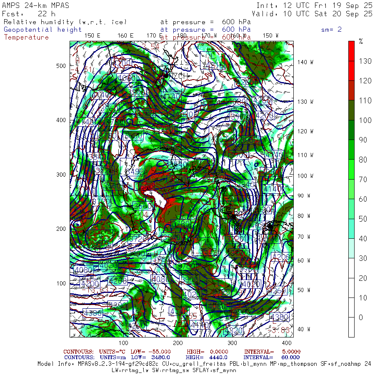Viewport: 375px width, 375px height.
Task: Click the 'Init: 12 UTC Fri 19 Sep 25' line
Action: (315, 5)
